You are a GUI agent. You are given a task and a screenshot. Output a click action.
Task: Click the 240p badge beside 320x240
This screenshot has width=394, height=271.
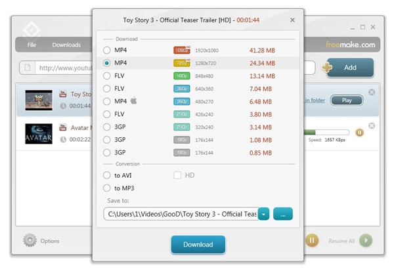[182, 127]
